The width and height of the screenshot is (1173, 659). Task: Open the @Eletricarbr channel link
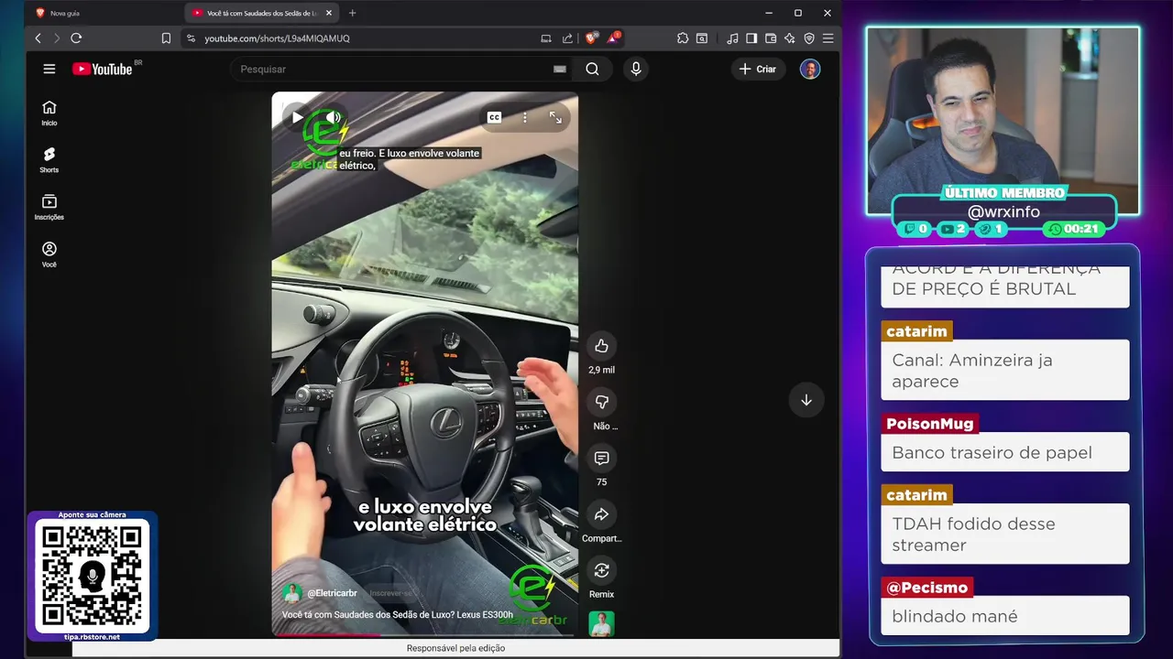332,593
